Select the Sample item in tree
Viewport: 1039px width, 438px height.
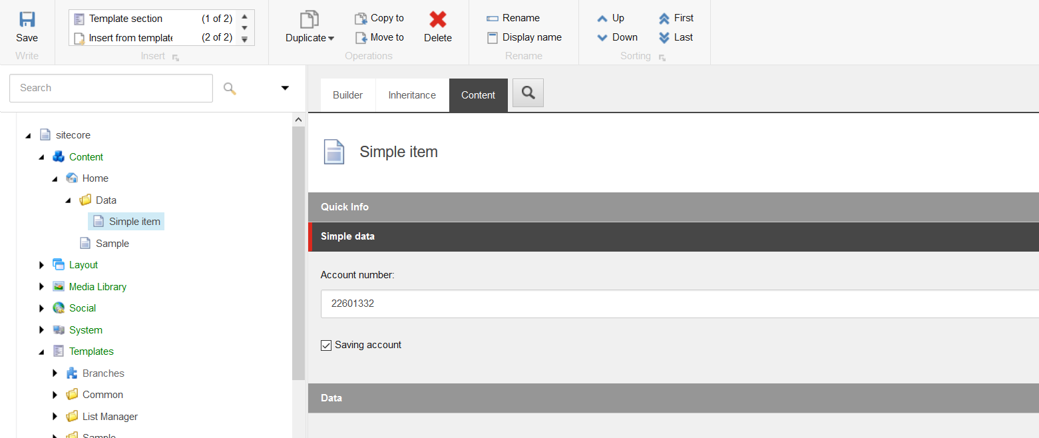[x=112, y=244]
